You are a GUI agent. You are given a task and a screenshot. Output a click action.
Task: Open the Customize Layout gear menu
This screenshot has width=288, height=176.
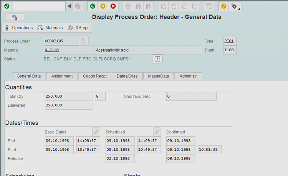(x=234, y=6)
